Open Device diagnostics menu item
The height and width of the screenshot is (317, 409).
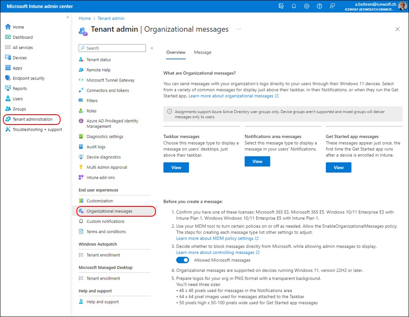[103, 157]
